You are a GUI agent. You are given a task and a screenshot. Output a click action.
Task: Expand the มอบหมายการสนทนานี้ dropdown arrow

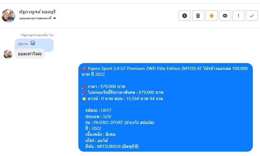coord(55,18)
